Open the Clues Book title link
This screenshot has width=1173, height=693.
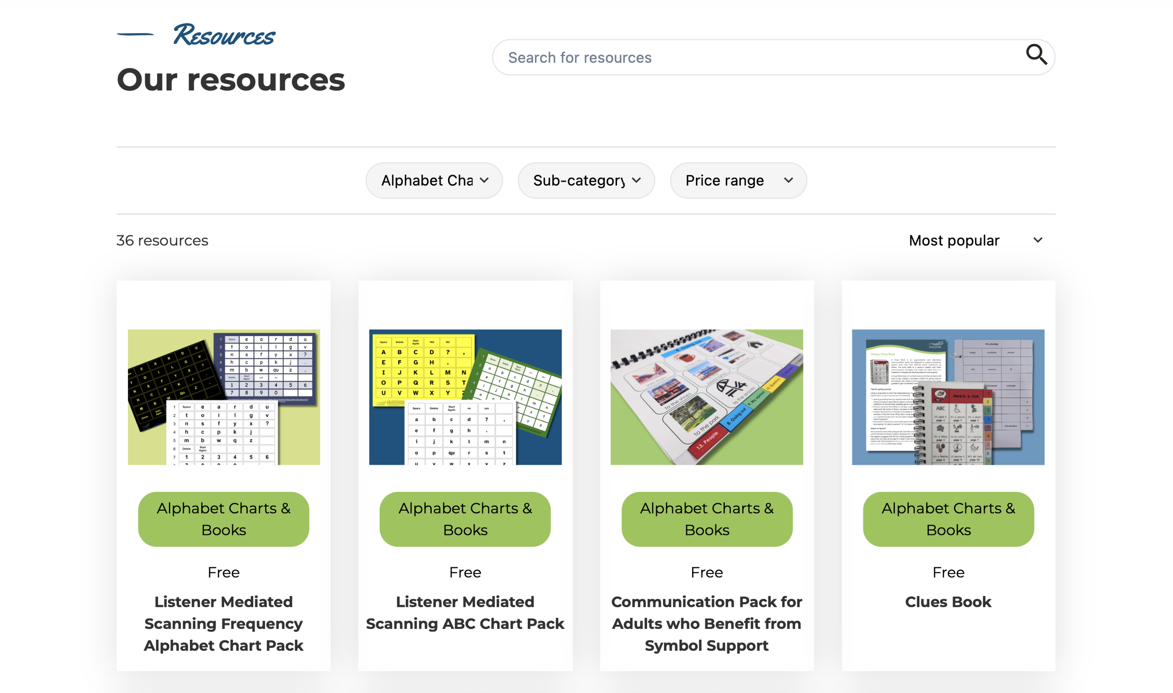pyautogui.click(x=948, y=602)
